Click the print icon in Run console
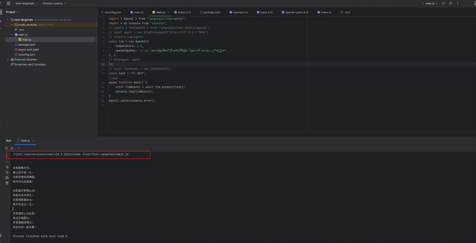 7,178
